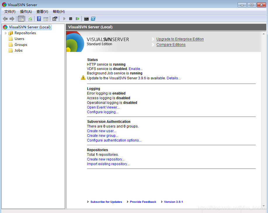Click Upgrade to Enterprise Edition link
The width and height of the screenshot is (268, 213).
[180, 39]
